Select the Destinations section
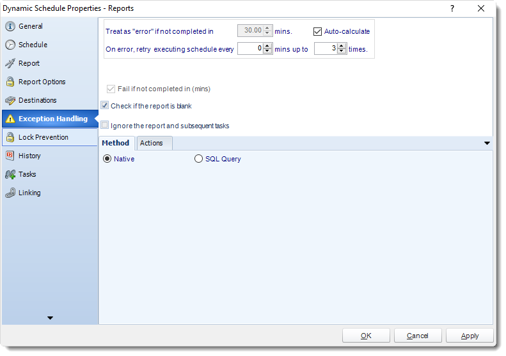Screen dimensions: 506x356 pos(50,100)
